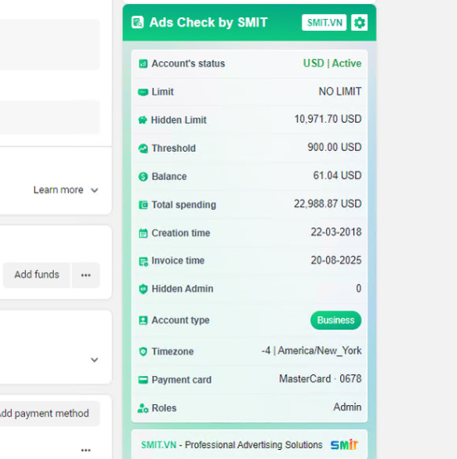Click the Balance dollar coin icon
The height and width of the screenshot is (459, 457).
point(143,177)
